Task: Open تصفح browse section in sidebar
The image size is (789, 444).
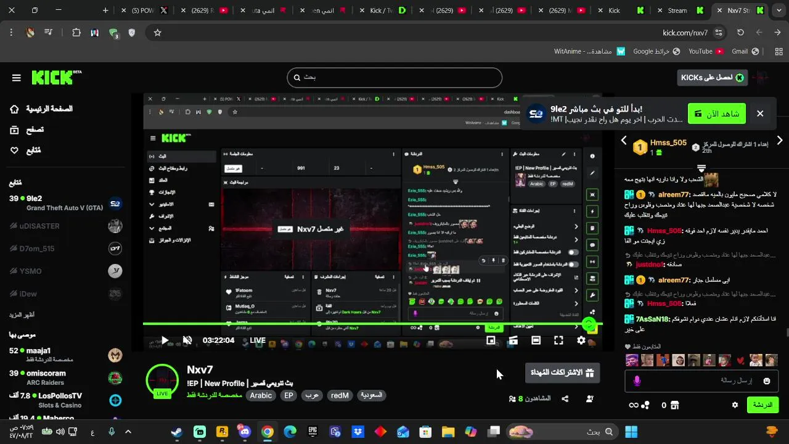Action: click(27, 129)
